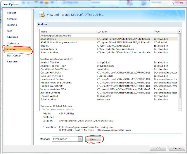Image resolution: width=187 pixels, height=154 pixels.
Task: Open the Customize options category
Action: tap(13, 43)
